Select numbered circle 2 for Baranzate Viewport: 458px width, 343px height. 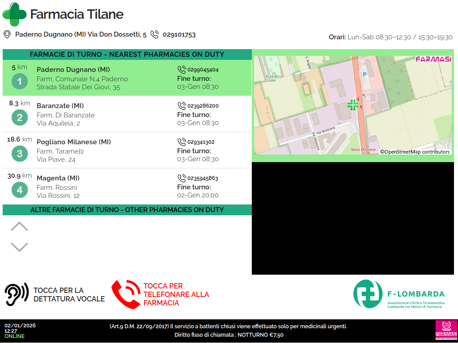[19, 118]
